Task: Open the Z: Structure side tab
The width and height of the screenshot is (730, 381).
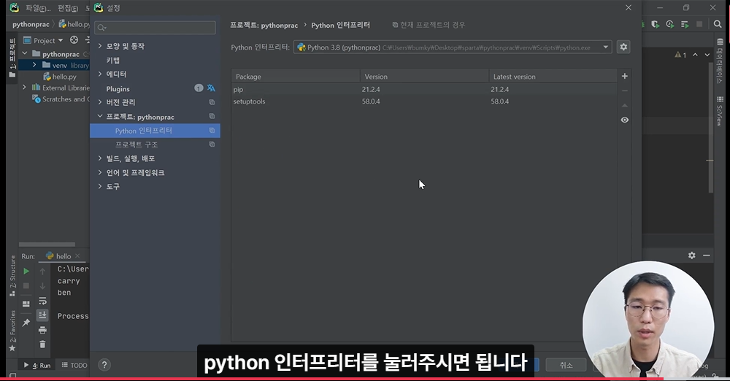Action: [12, 276]
